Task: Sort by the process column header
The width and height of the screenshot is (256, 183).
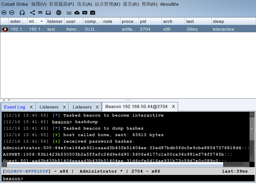Action: click(129, 21)
